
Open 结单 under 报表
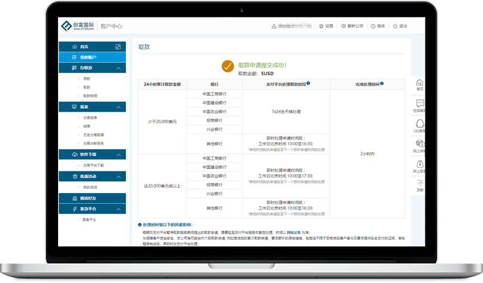click(x=86, y=126)
